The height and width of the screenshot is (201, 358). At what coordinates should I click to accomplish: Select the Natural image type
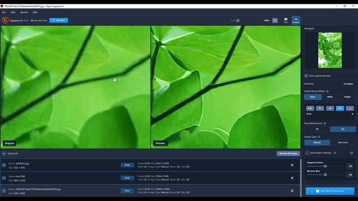point(317,143)
